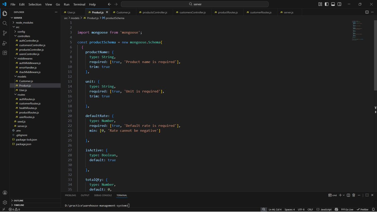Click productSchema in the breadcrumb
Screen dimensions: 377x212
(115, 18)
